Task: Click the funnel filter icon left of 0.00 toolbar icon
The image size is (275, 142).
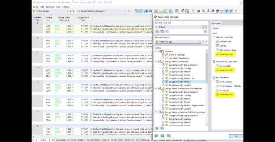Action: 182,11
